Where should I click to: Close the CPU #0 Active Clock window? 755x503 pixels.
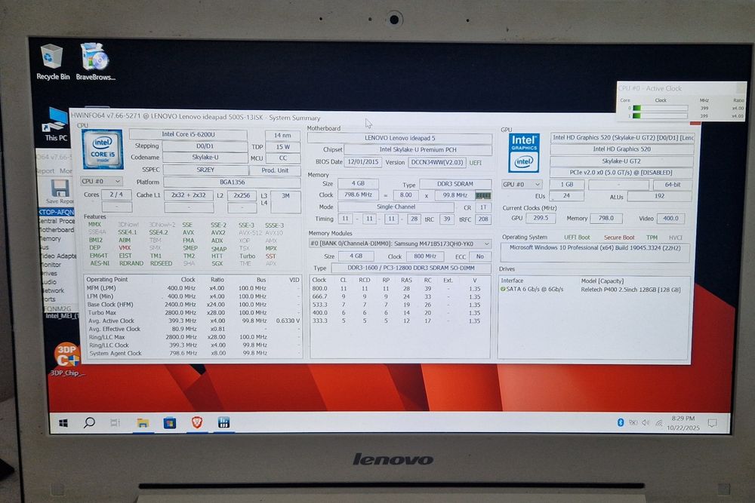[x=741, y=88]
